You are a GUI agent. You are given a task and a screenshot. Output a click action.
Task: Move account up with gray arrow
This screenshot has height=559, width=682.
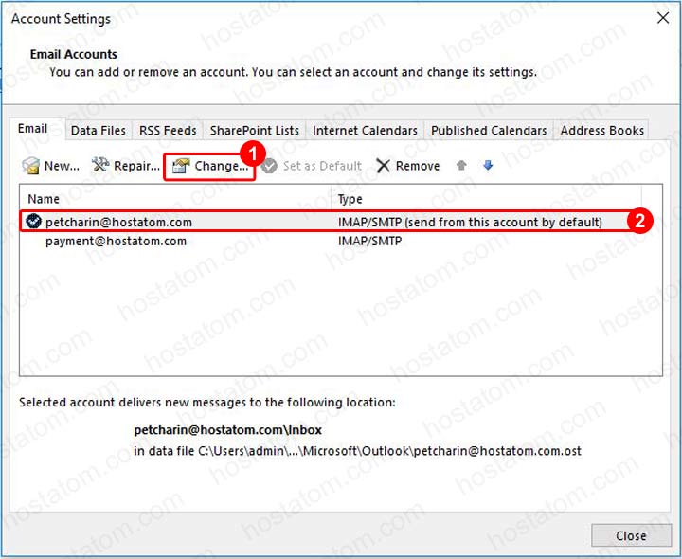click(461, 165)
